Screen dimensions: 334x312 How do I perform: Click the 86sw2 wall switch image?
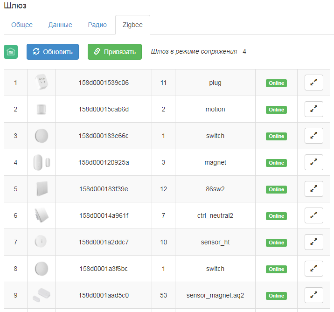tap(41, 189)
